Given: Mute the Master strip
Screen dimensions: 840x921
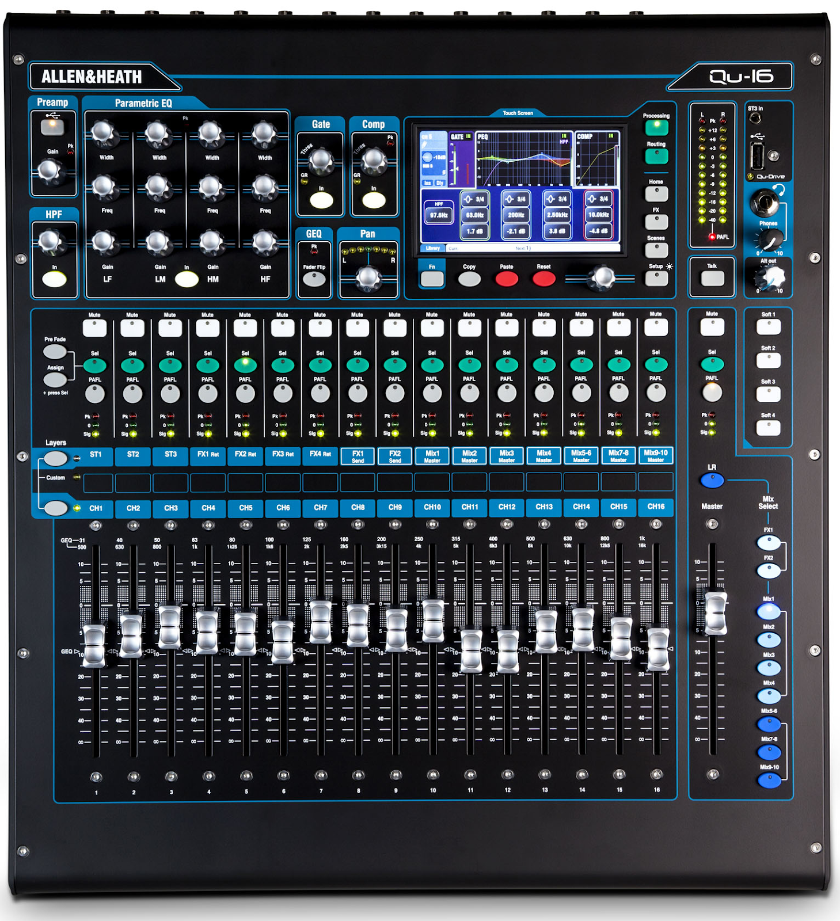Looking at the screenshot, I should [712, 327].
